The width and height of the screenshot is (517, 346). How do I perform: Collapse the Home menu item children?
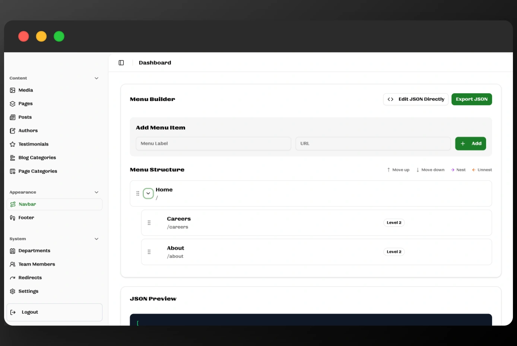coord(148,194)
